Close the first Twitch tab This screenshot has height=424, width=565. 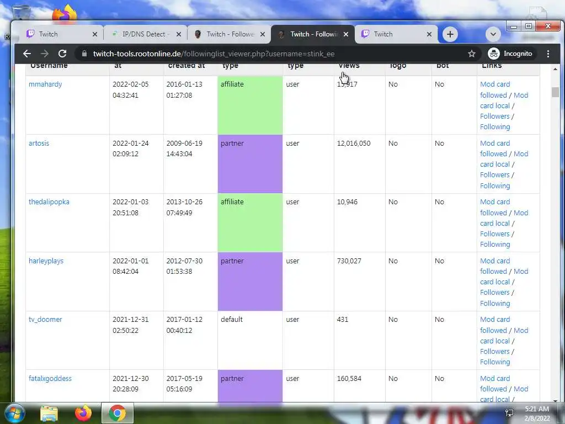click(x=95, y=34)
